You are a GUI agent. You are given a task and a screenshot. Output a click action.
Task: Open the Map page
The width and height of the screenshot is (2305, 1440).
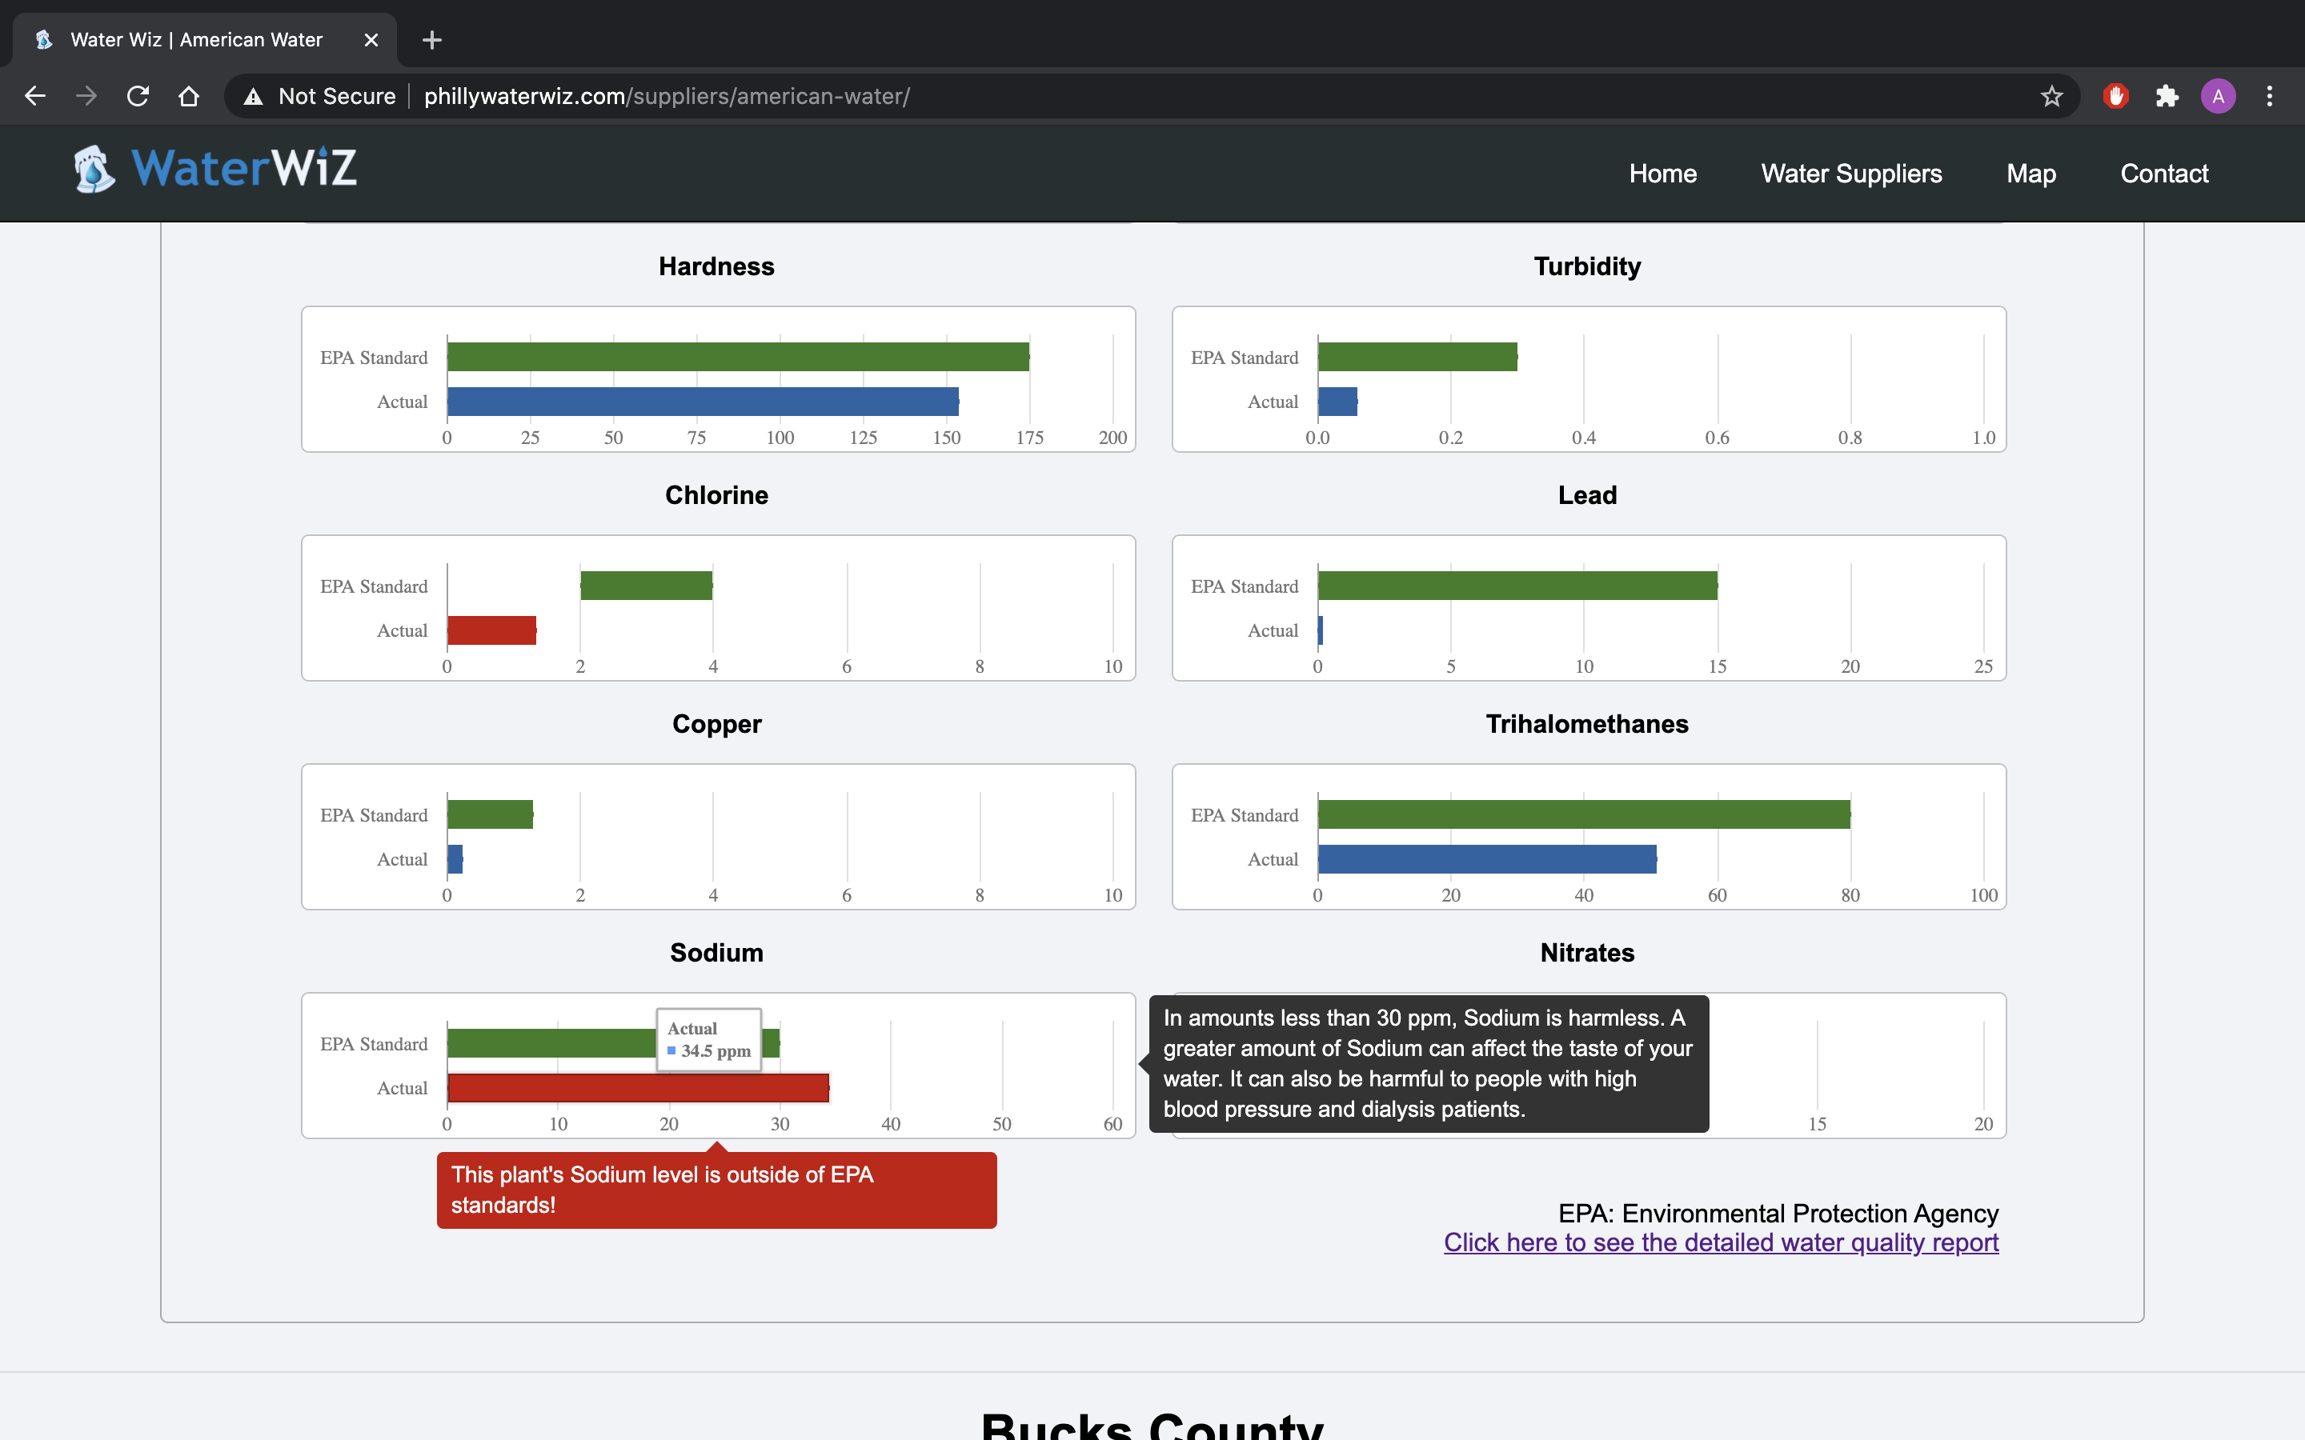point(2030,174)
